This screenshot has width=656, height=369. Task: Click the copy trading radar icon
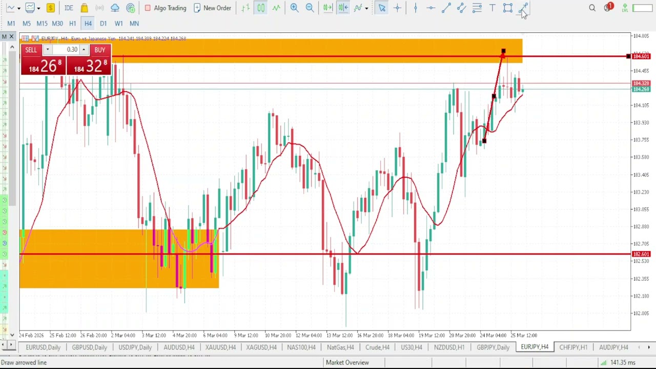pyautogui.click(x=130, y=8)
